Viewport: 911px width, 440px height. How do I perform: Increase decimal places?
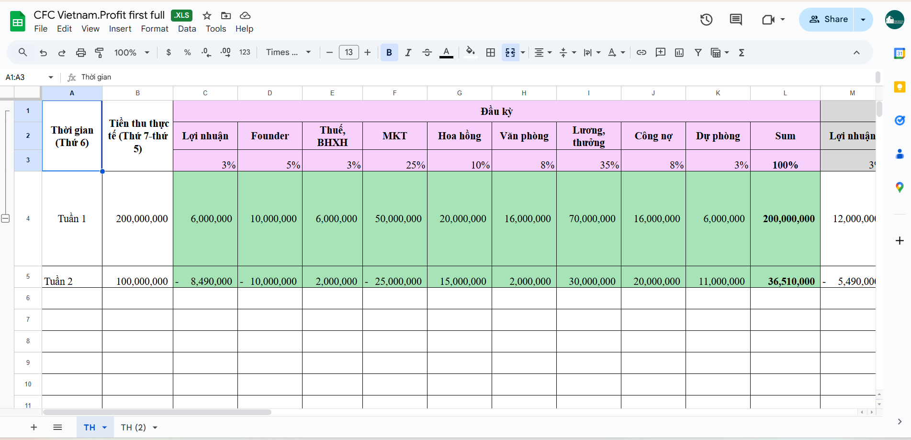(225, 53)
